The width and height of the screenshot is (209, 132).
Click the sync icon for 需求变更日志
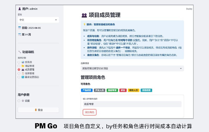pyautogui.click(x=23, y=77)
